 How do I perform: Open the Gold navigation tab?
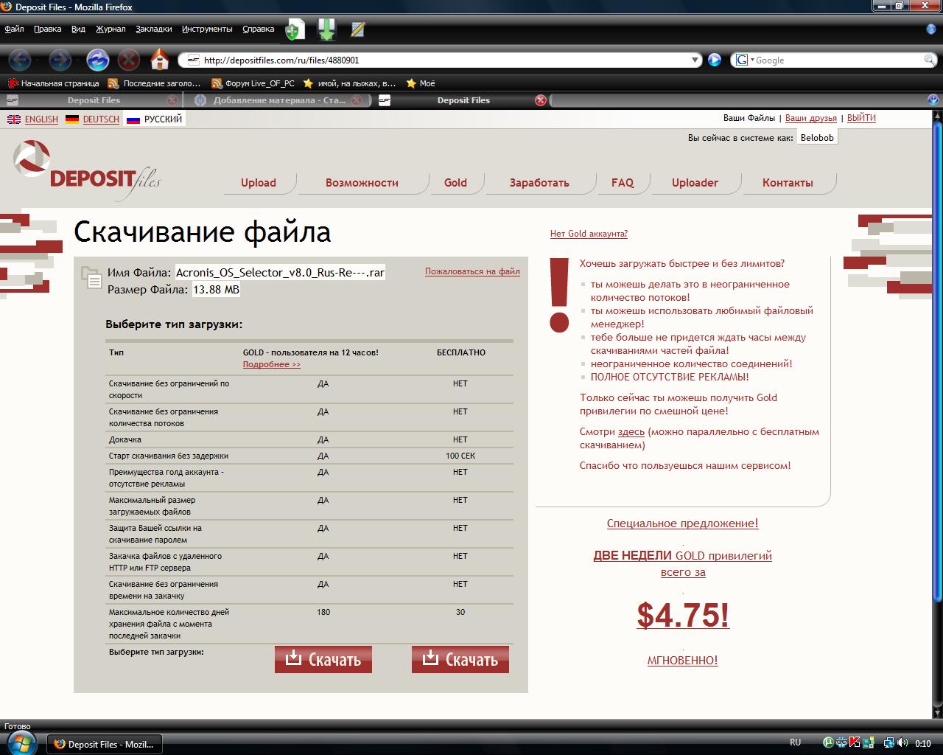pos(455,183)
